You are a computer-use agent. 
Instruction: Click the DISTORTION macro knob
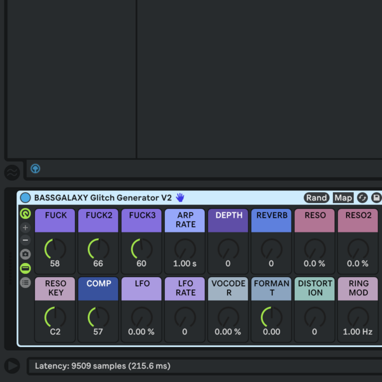pyautogui.click(x=315, y=317)
